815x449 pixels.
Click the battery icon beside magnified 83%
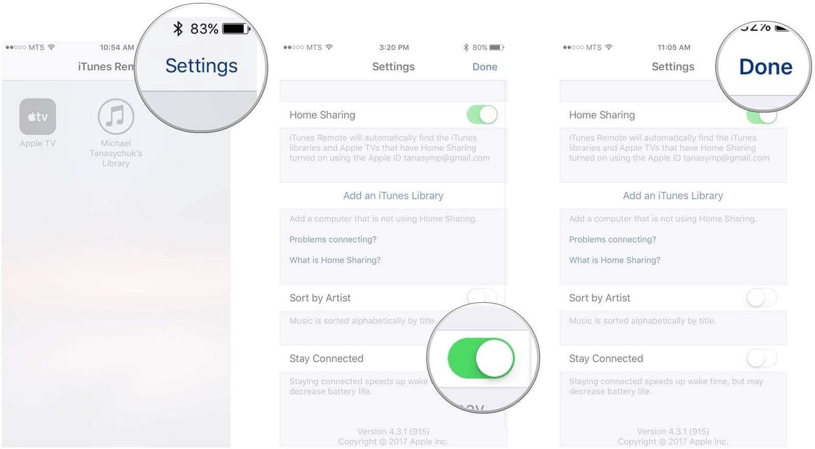[235, 29]
